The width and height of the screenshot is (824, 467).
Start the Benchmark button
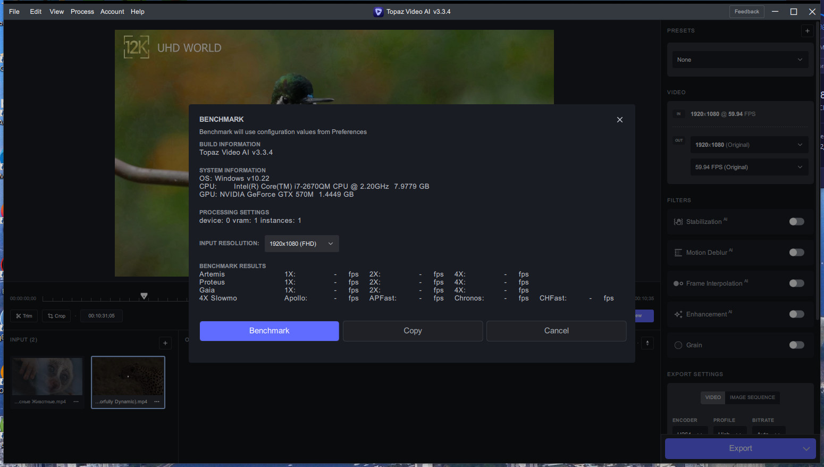[x=269, y=331]
